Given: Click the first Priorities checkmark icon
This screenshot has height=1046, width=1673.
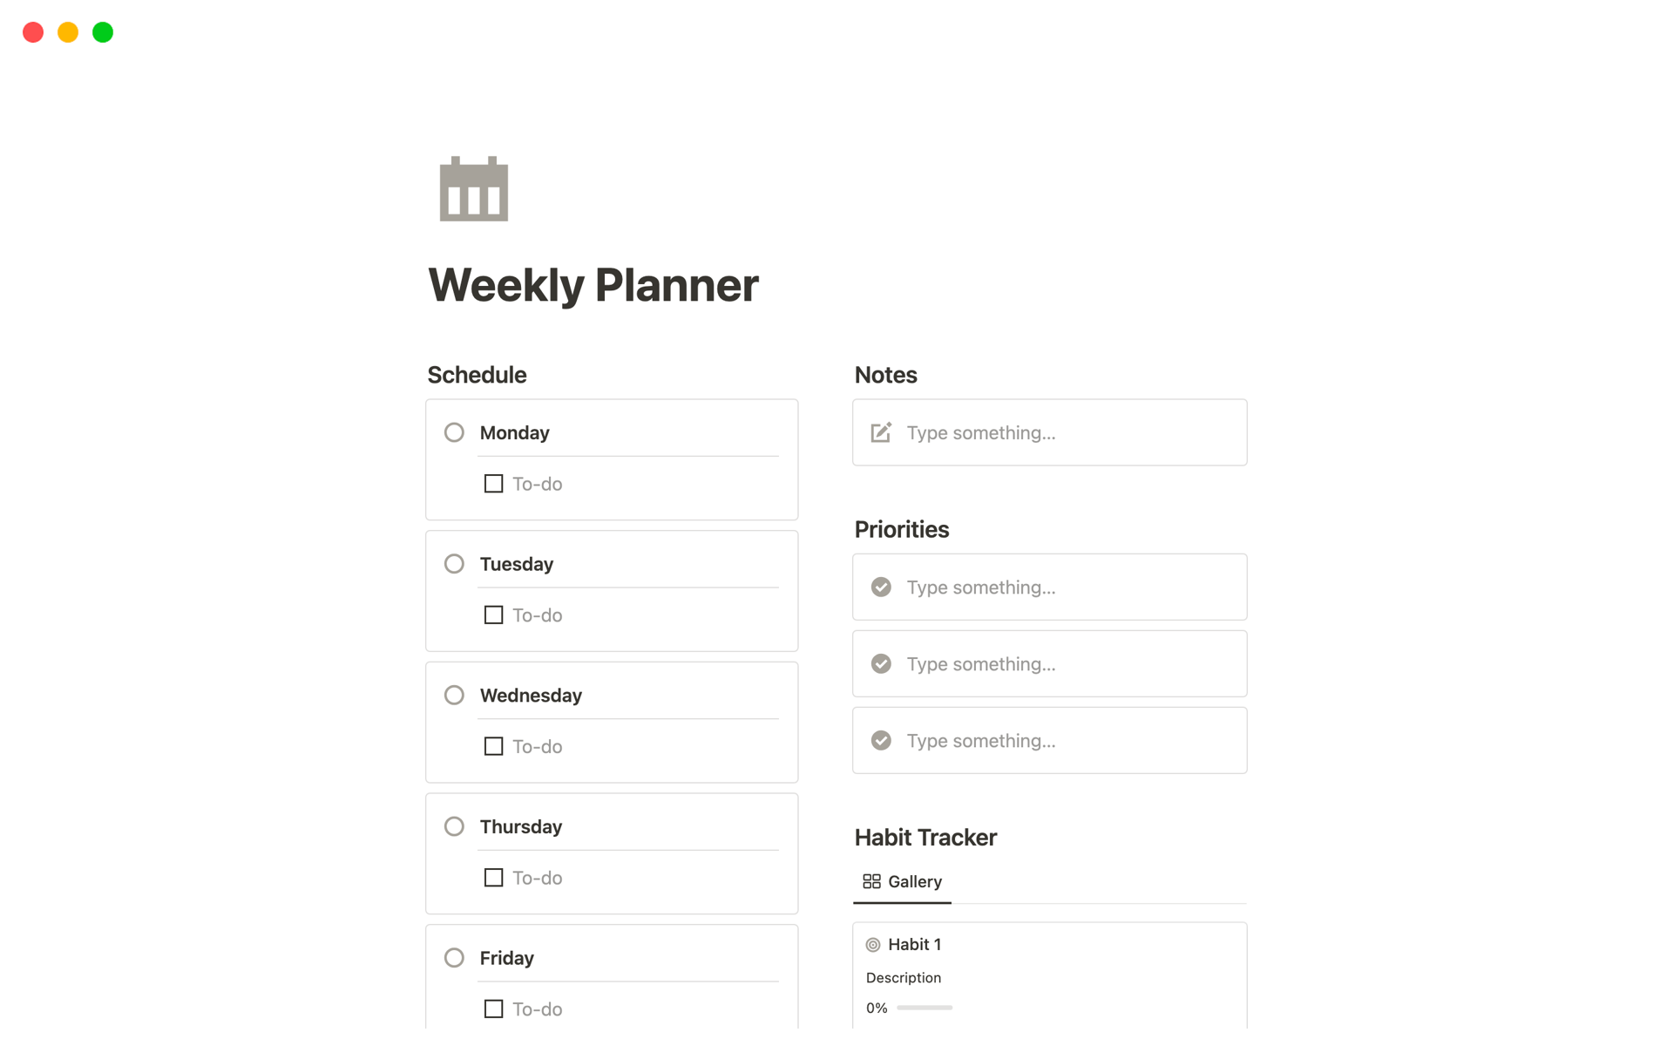Looking at the screenshot, I should pyautogui.click(x=881, y=587).
